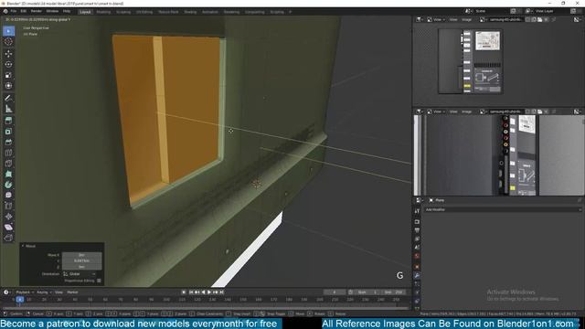Image resolution: width=585 pixels, height=329 pixels.
Task: Select the Smooth vertices tool
Action: point(8,195)
